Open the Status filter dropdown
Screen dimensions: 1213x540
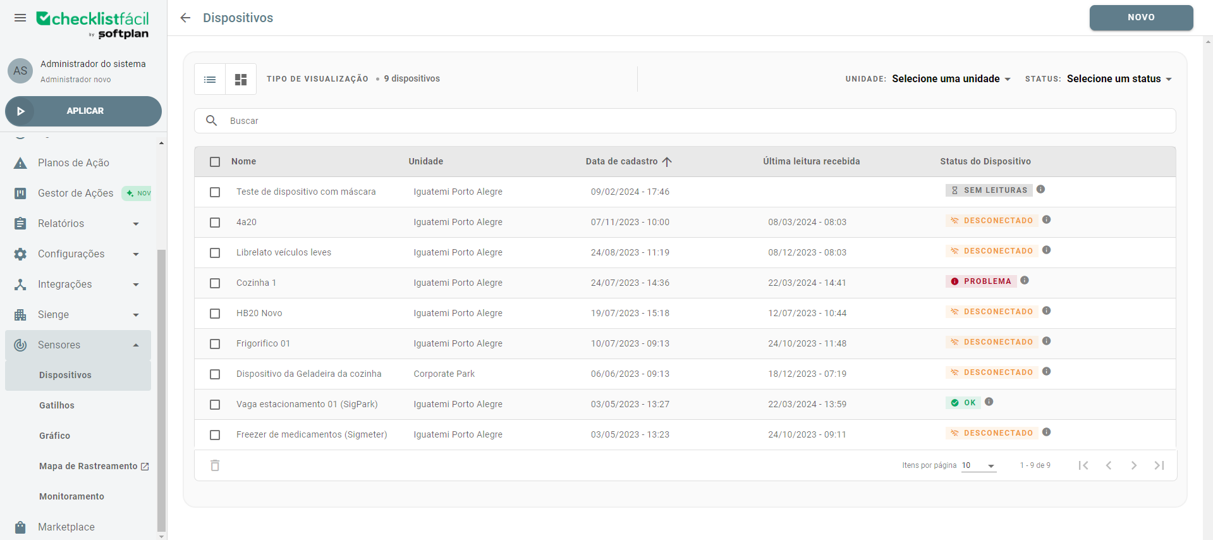[x=1119, y=79]
